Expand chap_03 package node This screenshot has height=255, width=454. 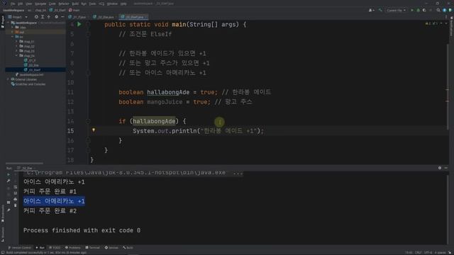coord(17,51)
